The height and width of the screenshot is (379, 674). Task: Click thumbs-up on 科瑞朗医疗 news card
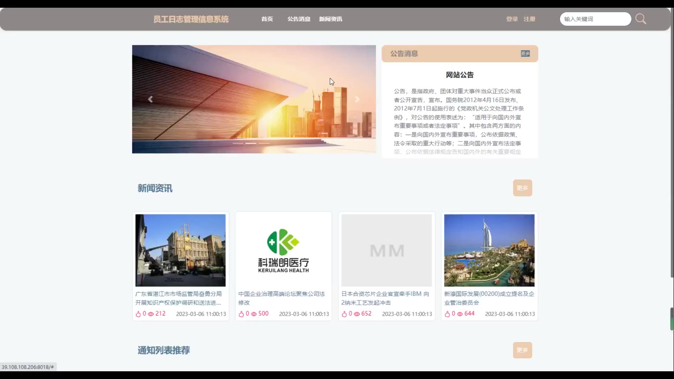coord(241,314)
